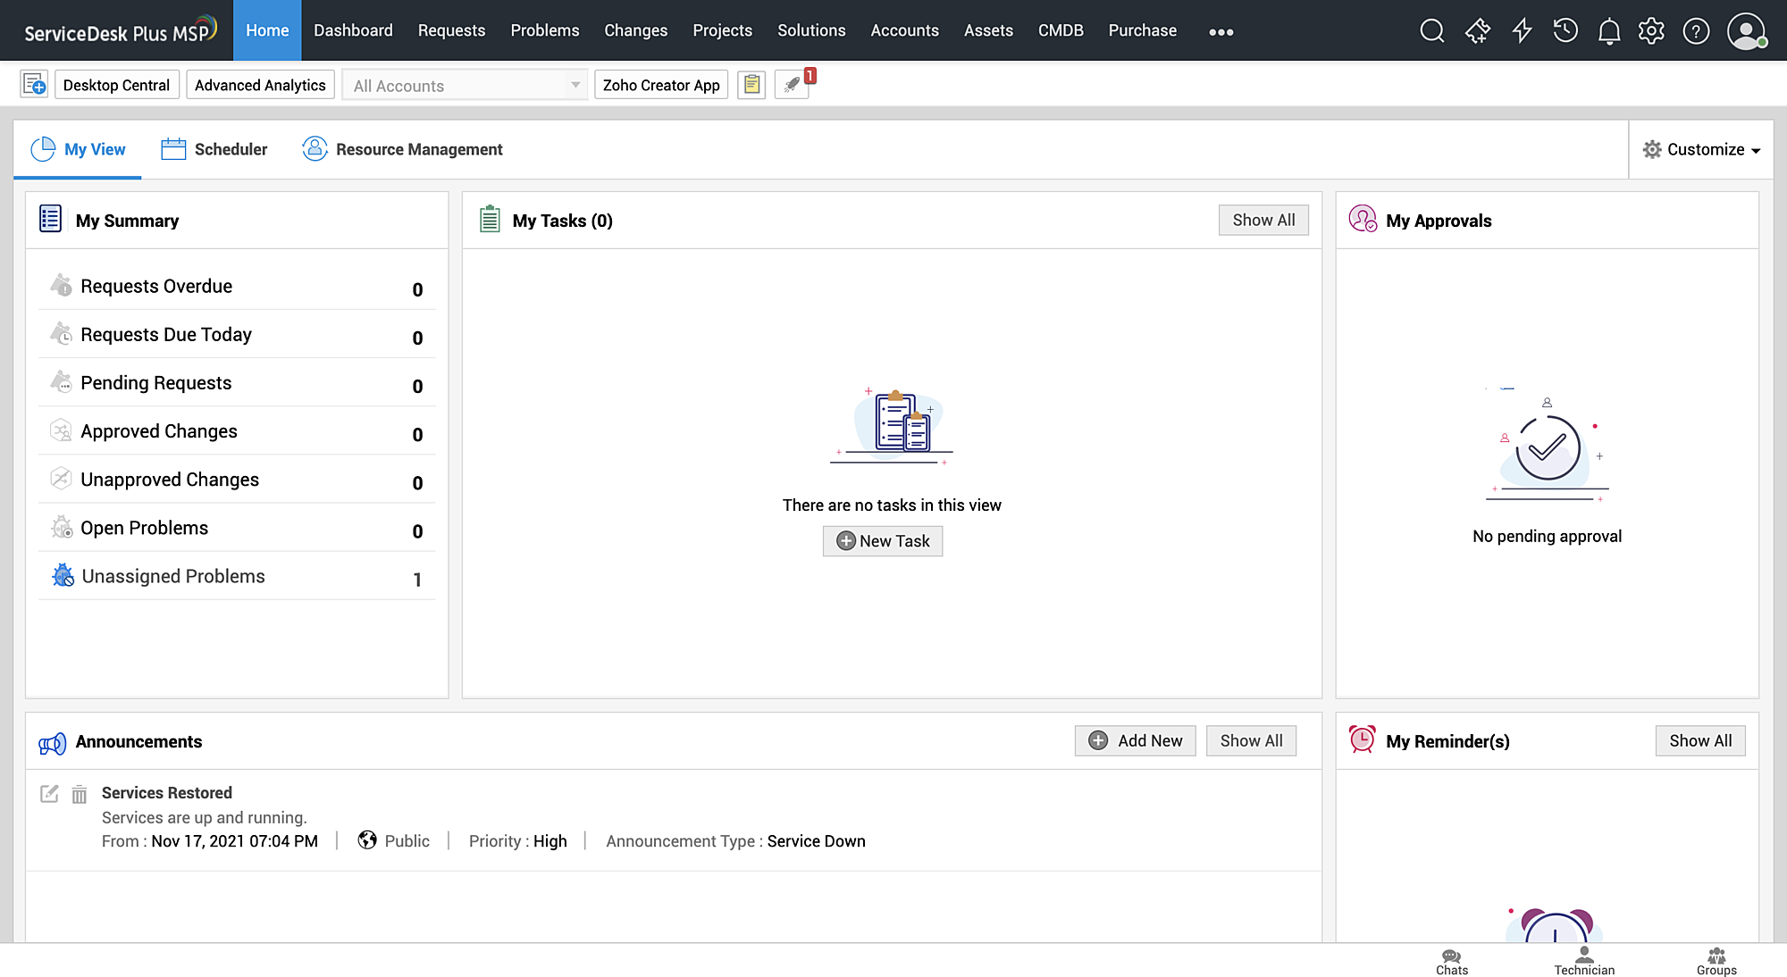Open the three-dots more modules menu

[x=1221, y=31]
